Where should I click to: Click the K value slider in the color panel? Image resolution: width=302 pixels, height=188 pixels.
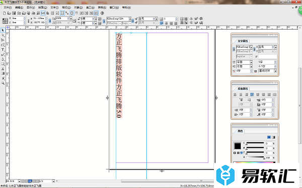coord(255,157)
